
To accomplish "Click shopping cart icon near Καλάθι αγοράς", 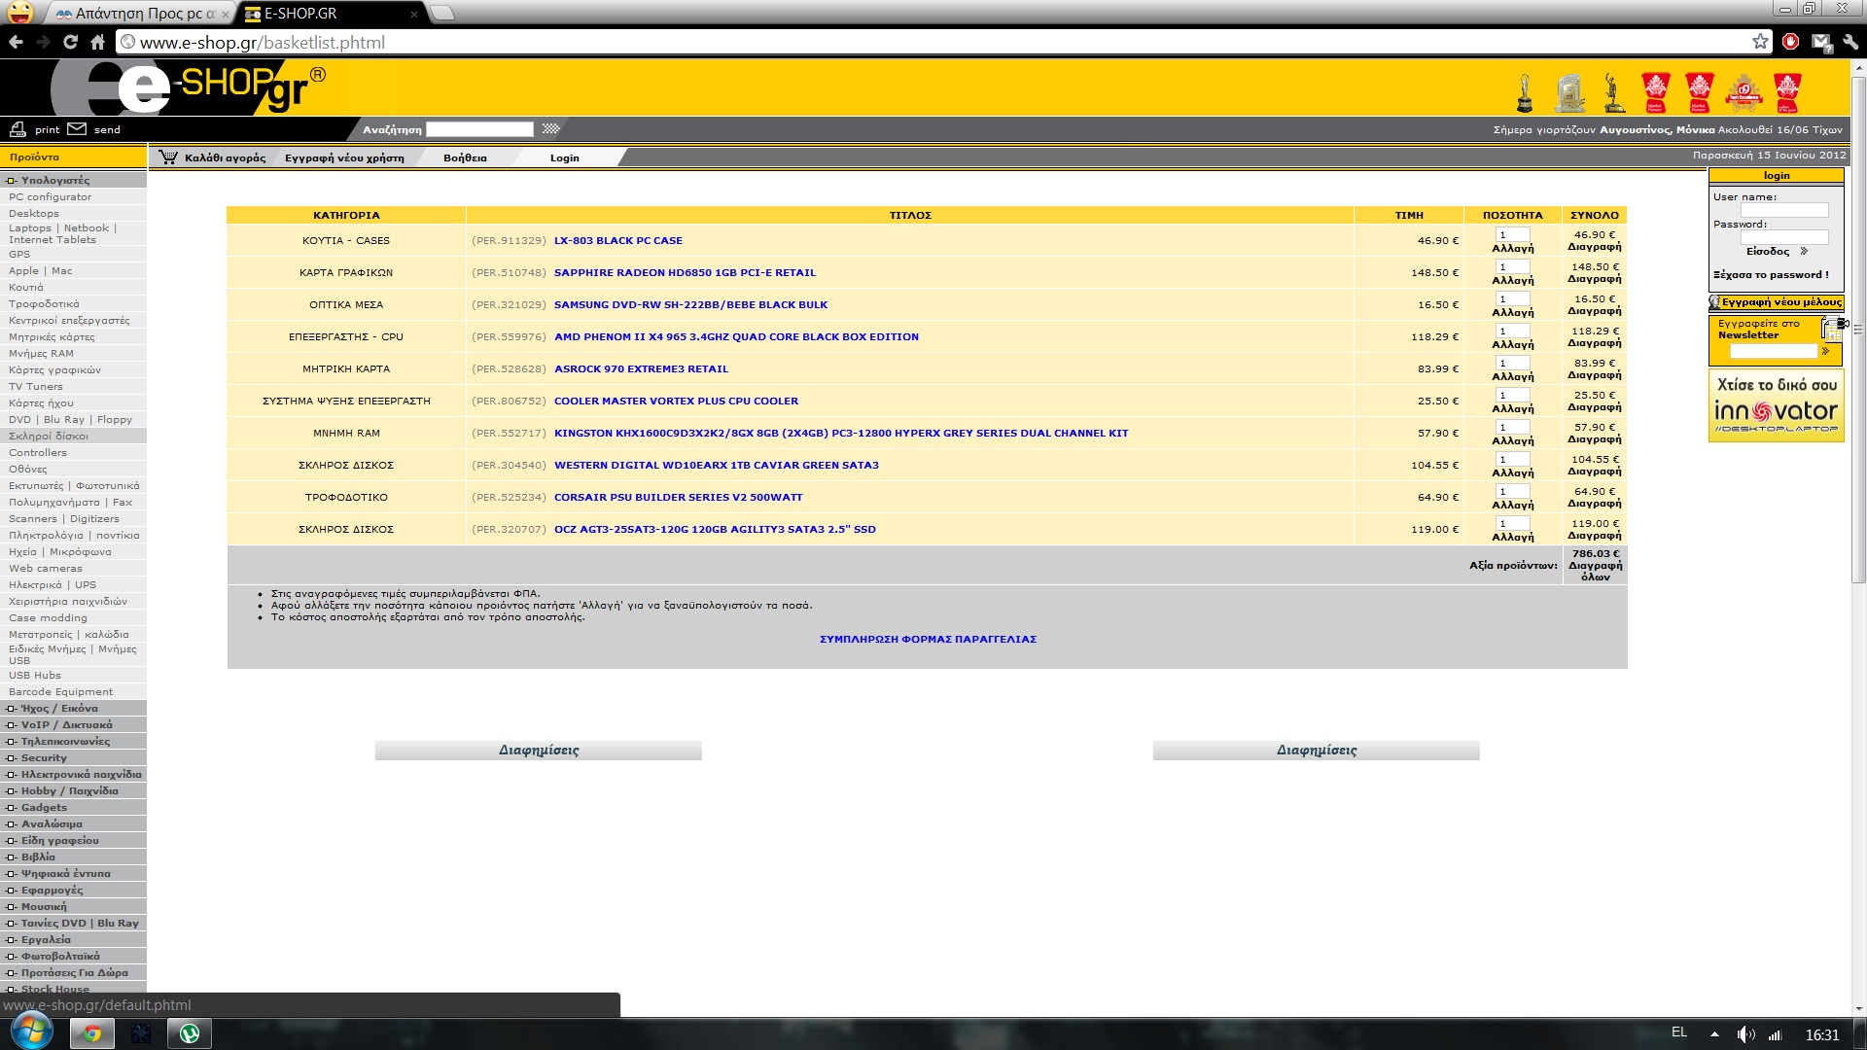I will [168, 157].
